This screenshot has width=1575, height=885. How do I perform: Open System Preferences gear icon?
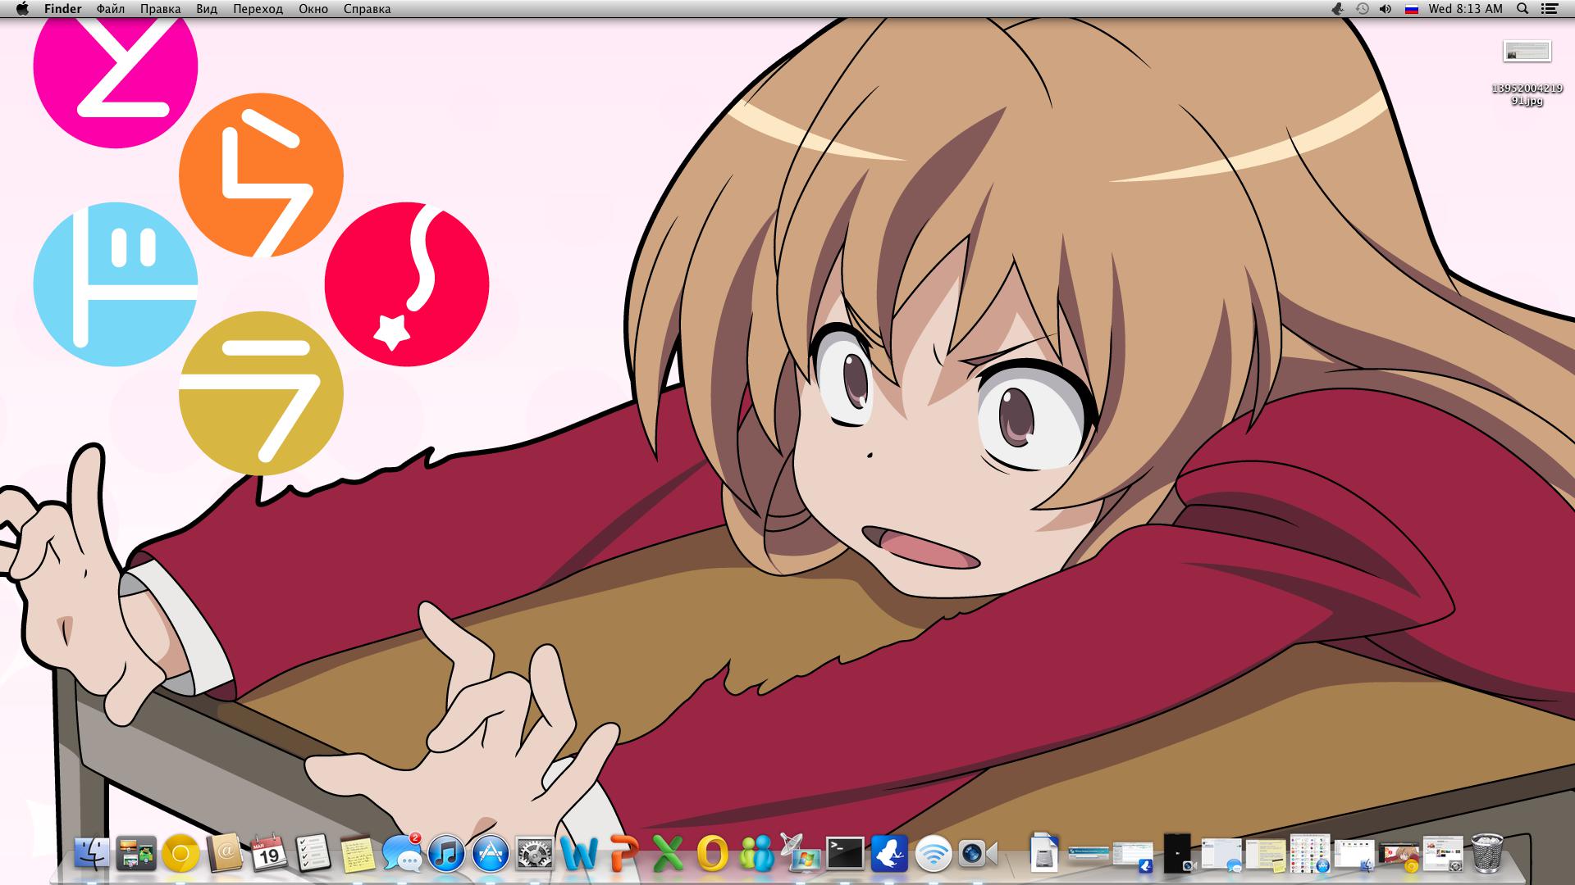tap(535, 855)
